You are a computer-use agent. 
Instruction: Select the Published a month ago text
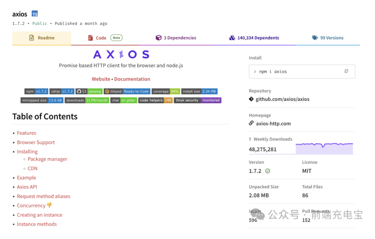(x=81, y=23)
